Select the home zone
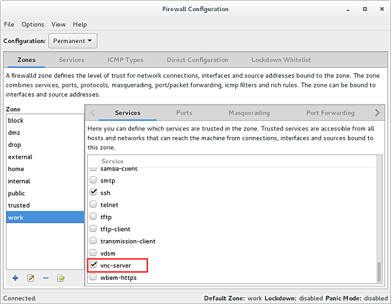391x304 pixels. click(x=45, y=169)
